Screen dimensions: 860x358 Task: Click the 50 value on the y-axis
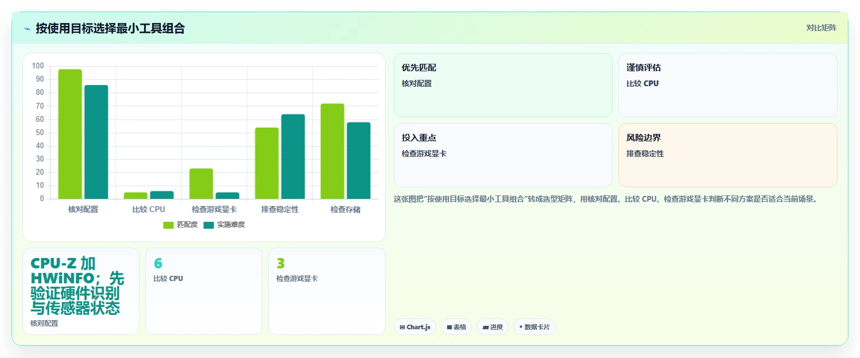(40, 133)
